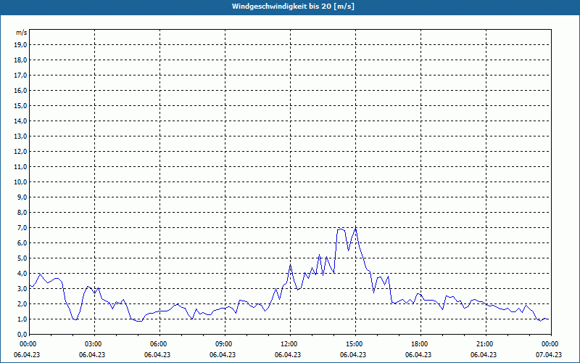Click the 7,0 y-axis label

[x=22, y=227]
